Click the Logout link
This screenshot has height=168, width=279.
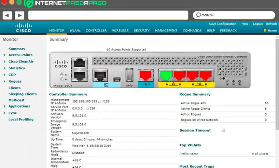[258, 24]
